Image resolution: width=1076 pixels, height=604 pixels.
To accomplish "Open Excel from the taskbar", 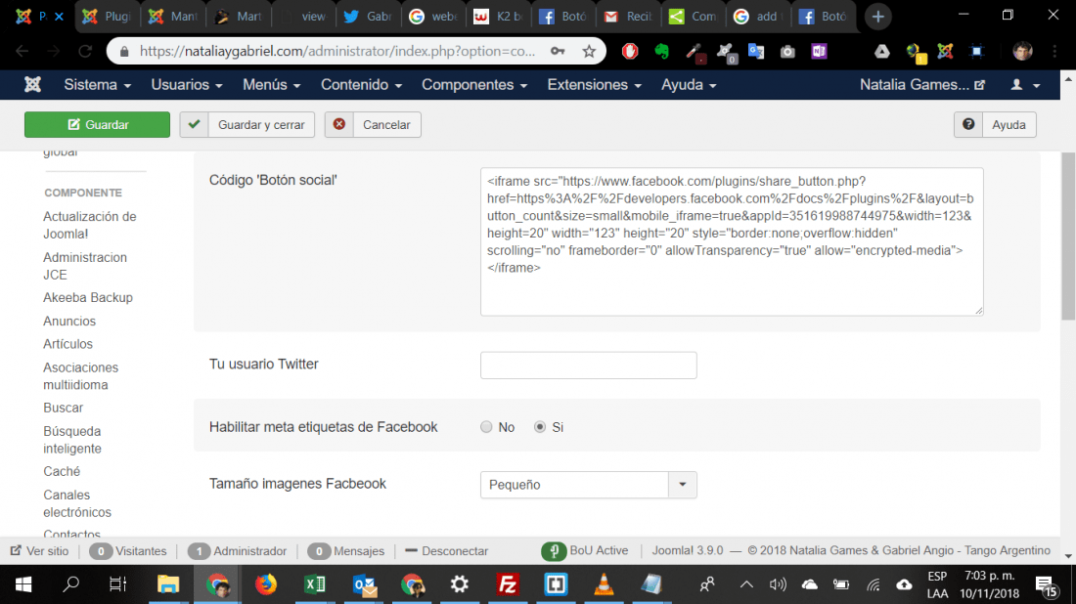I will pos(315,584).
